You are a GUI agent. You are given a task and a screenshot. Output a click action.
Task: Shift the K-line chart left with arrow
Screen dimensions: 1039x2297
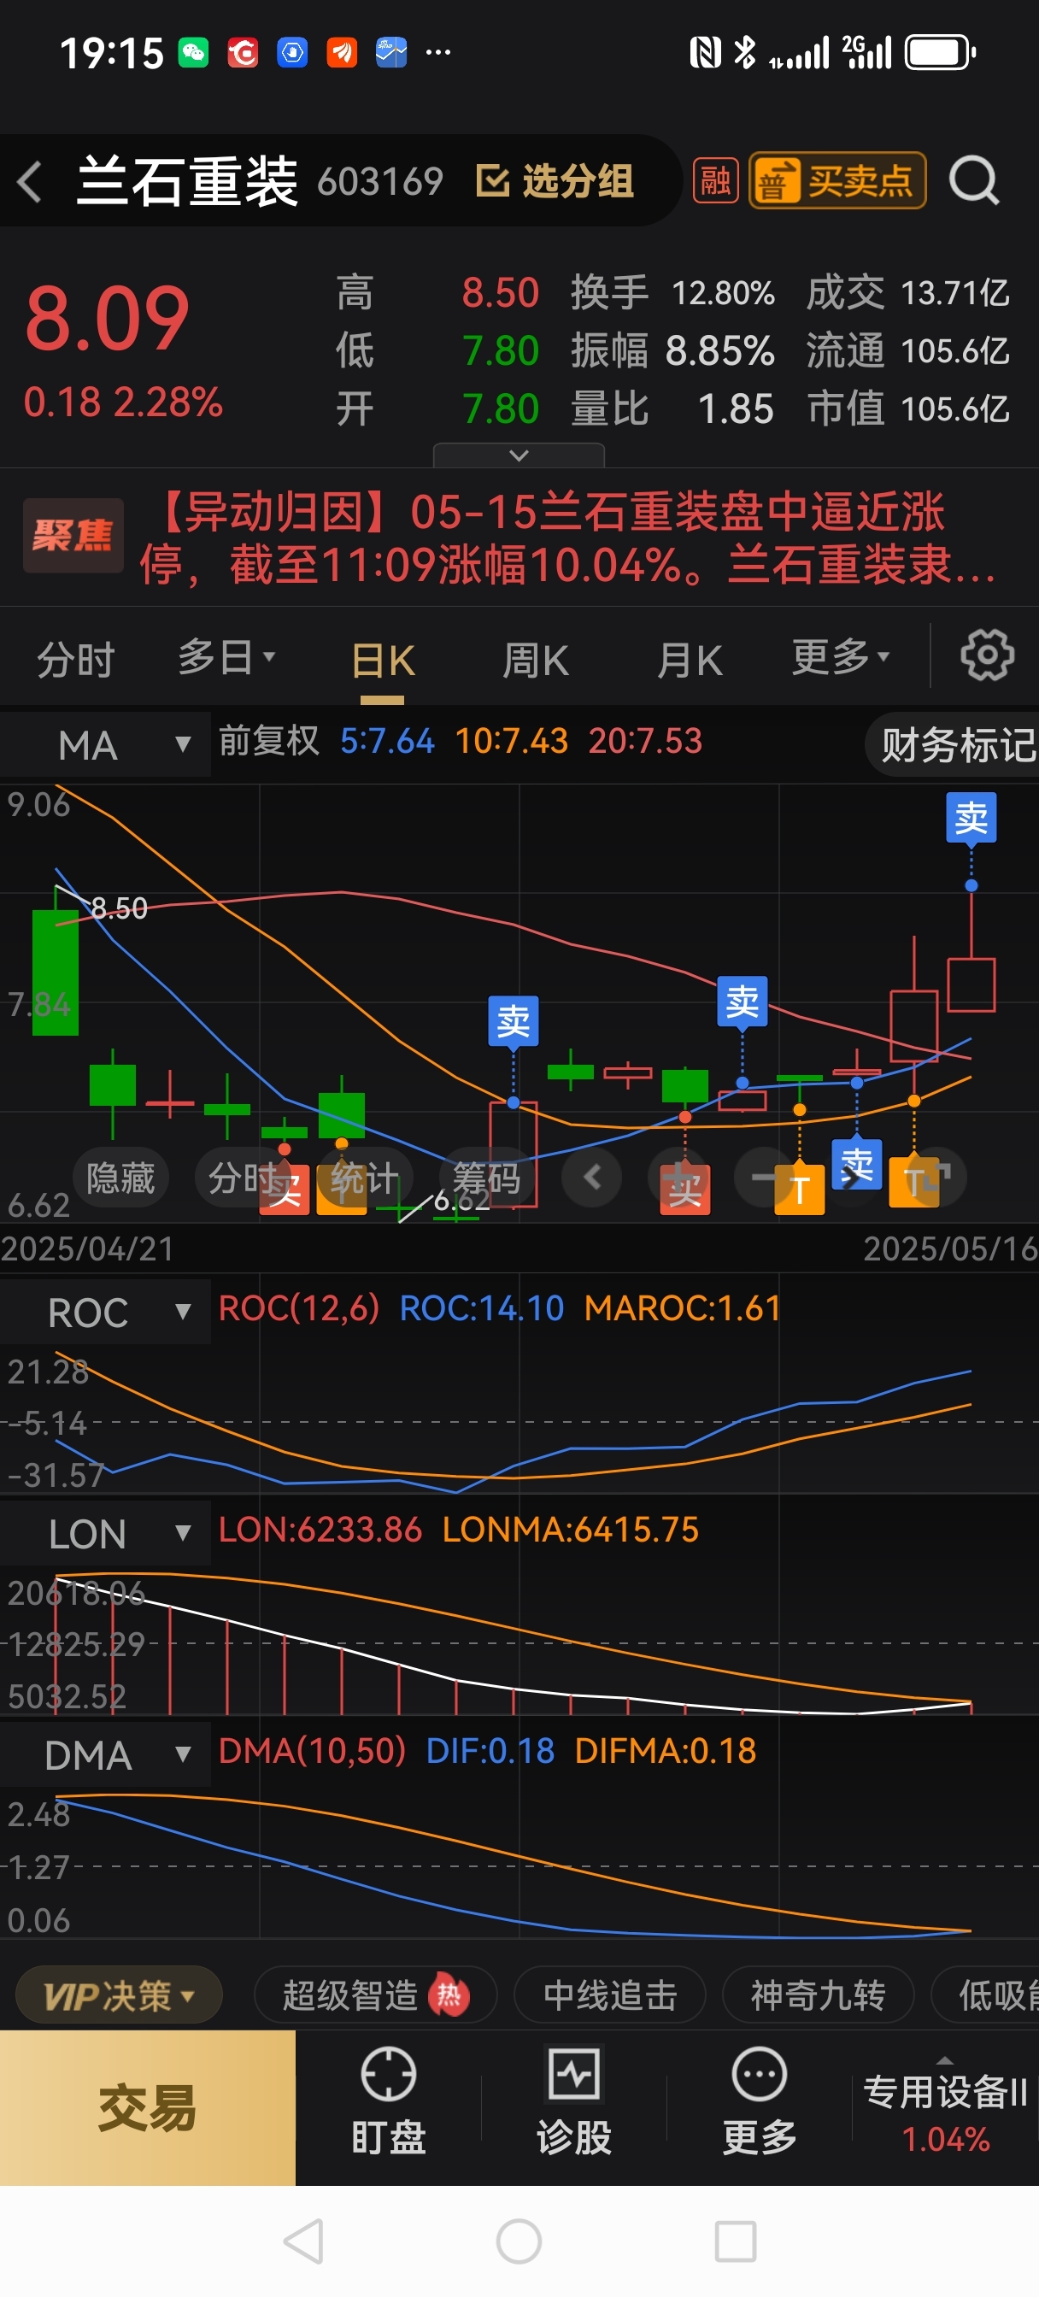591,1178
